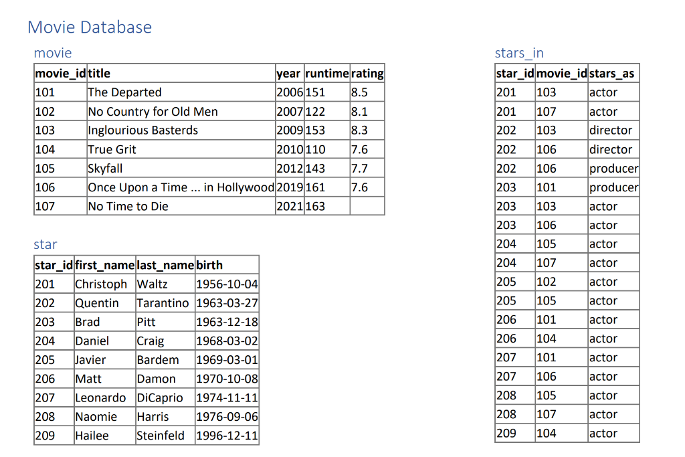Select the year value 2021 for No Time to Die
685x457 pixels.
point(288,206)
